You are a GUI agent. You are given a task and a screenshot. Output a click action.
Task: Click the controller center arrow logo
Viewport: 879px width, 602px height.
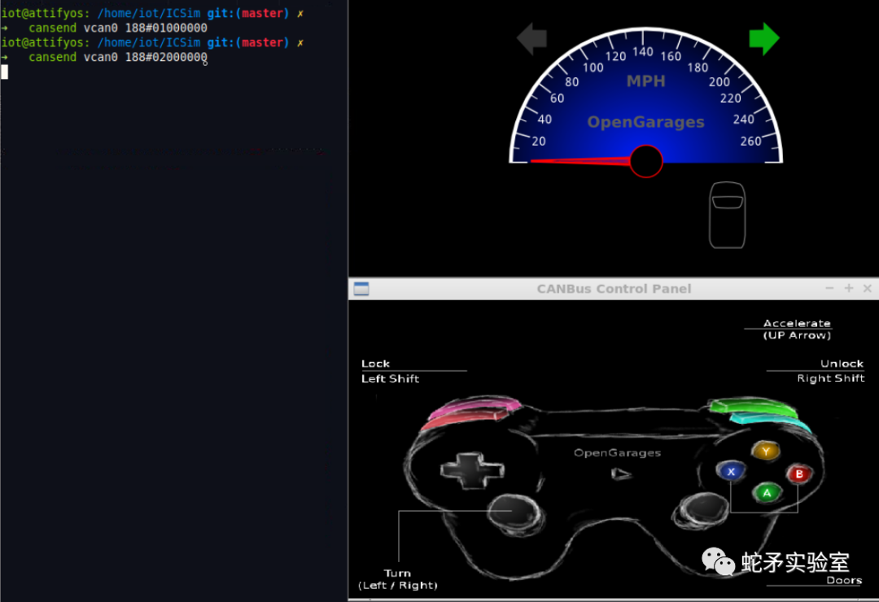tap(621, 474)
